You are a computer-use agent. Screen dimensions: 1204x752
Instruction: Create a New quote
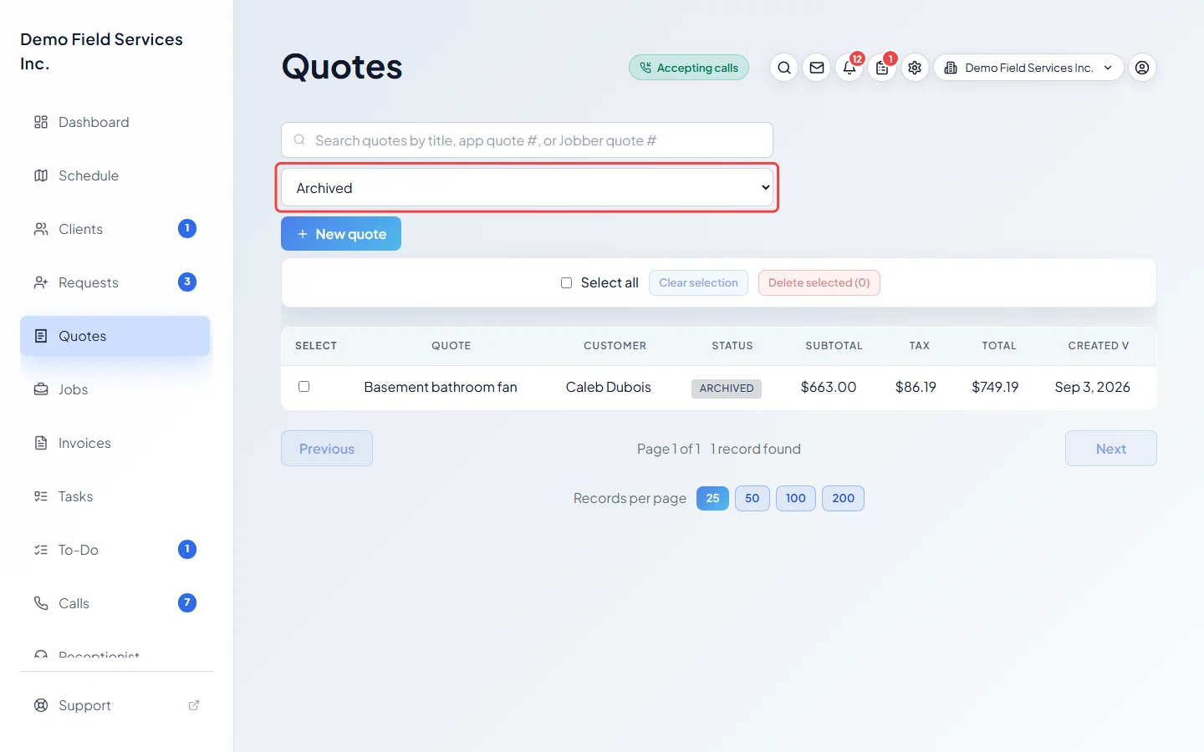tap(341, 234)
